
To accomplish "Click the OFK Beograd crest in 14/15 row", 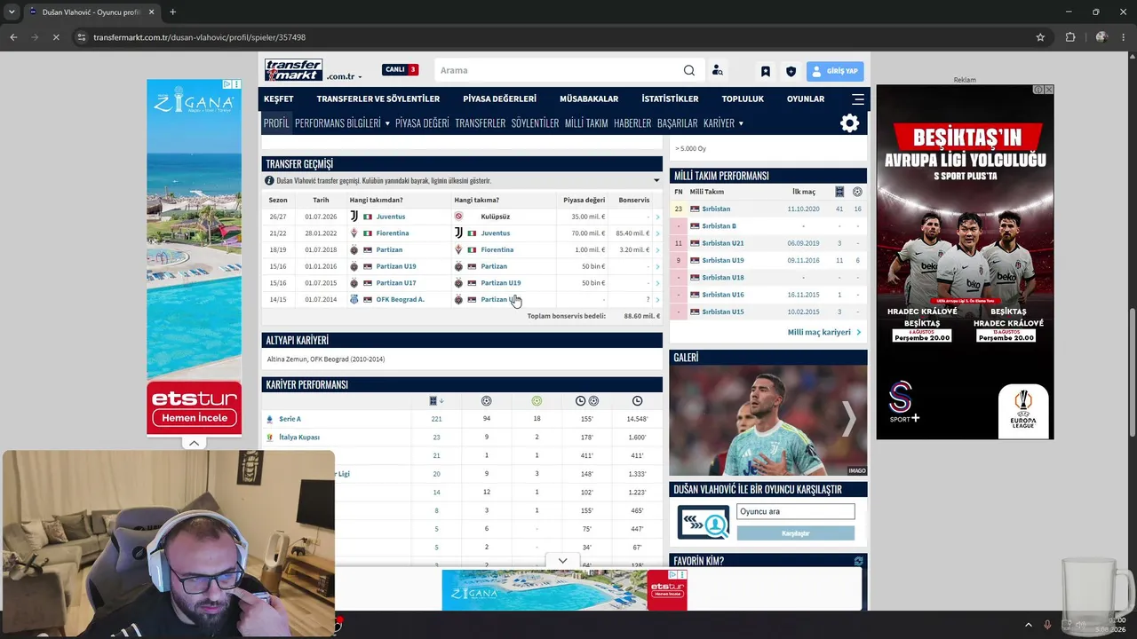I will point(354,299).
